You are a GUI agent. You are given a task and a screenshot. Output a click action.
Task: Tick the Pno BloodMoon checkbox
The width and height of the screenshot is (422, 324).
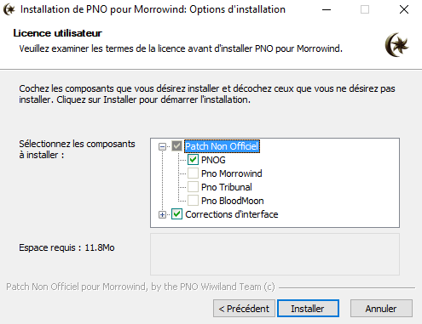[193, 201]
